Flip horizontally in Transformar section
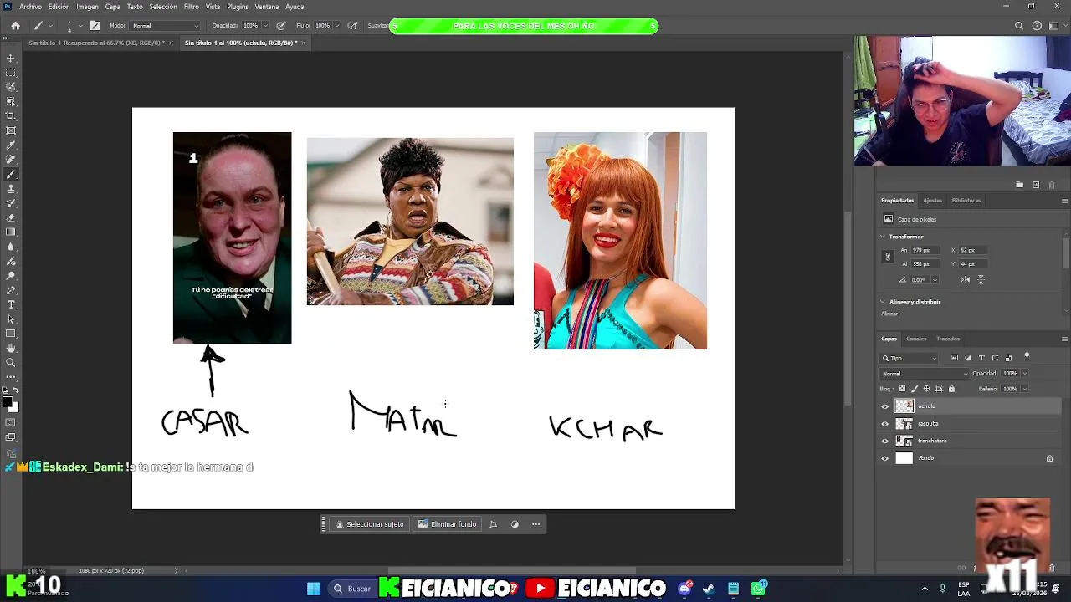This screenshot has height=602, width=1071. pyautogui.click(x=966, y=279)
